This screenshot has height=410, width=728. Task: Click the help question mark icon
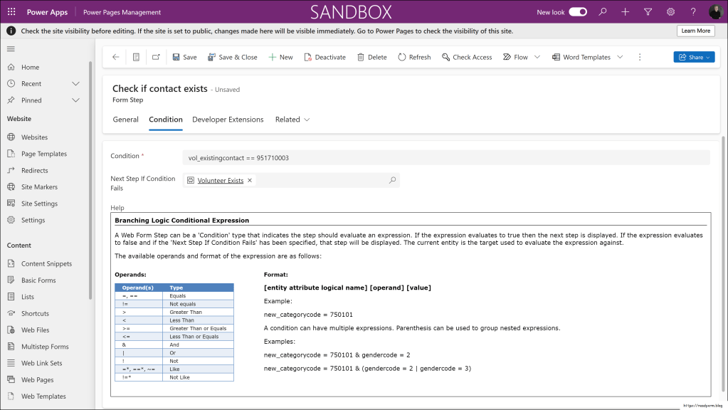pyautogui.click(x=693, y=12)
